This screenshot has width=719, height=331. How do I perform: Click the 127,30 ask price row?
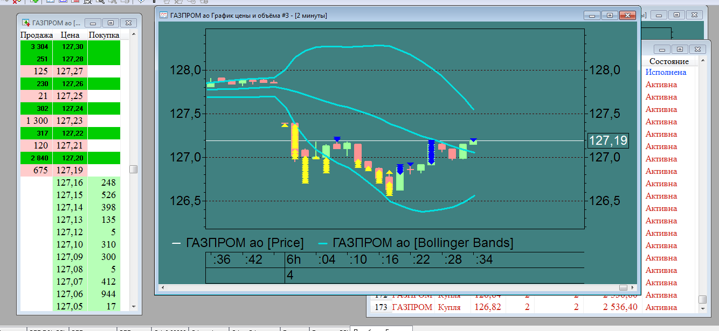point(70,47)
